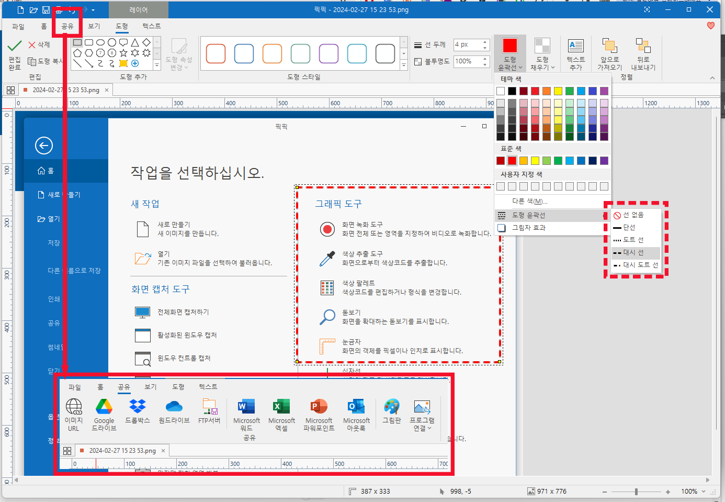Click the red heart icon

coord(710,25)
